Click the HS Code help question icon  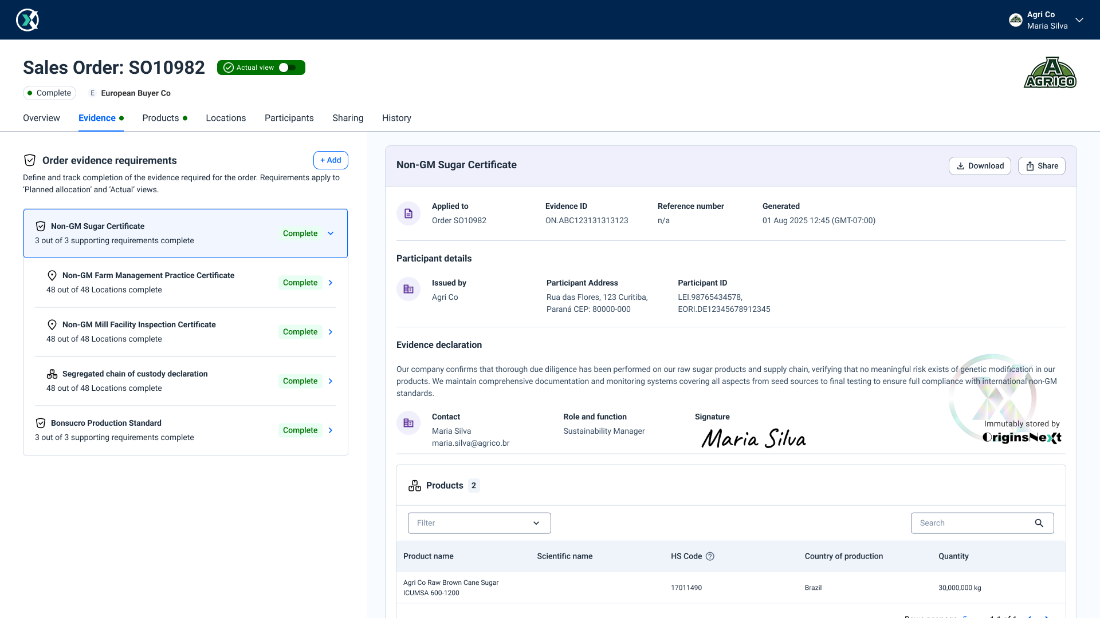pos(710,556)
